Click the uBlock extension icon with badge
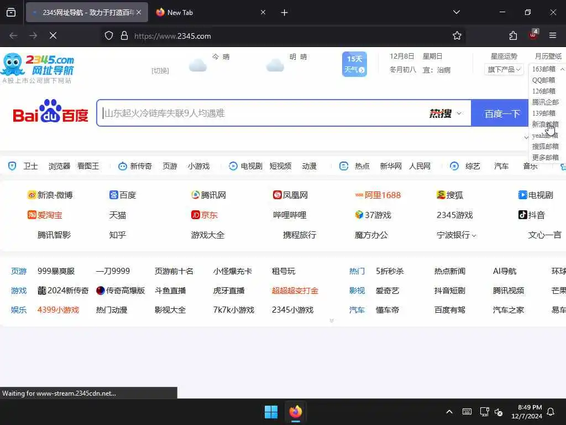Image resolution: width=566 pixels, height=425 pixels. point(533,35)
